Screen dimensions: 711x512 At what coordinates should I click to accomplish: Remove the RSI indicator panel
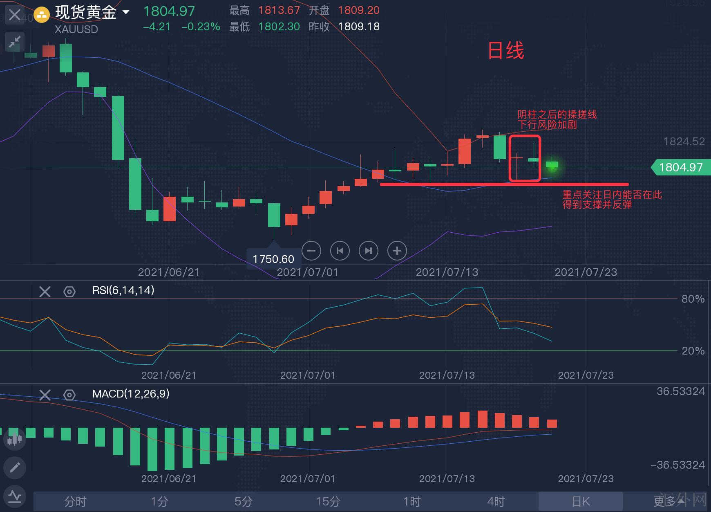click(x=45, y=292)
